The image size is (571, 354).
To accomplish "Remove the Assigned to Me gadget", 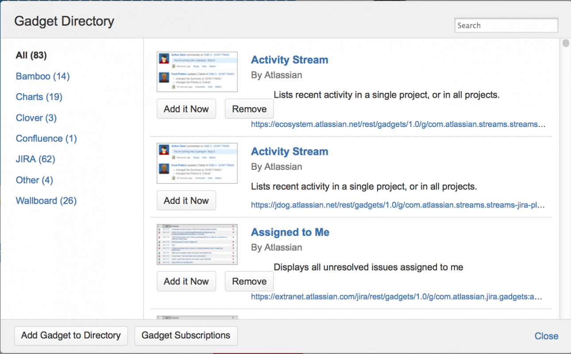I will point(249,281).
